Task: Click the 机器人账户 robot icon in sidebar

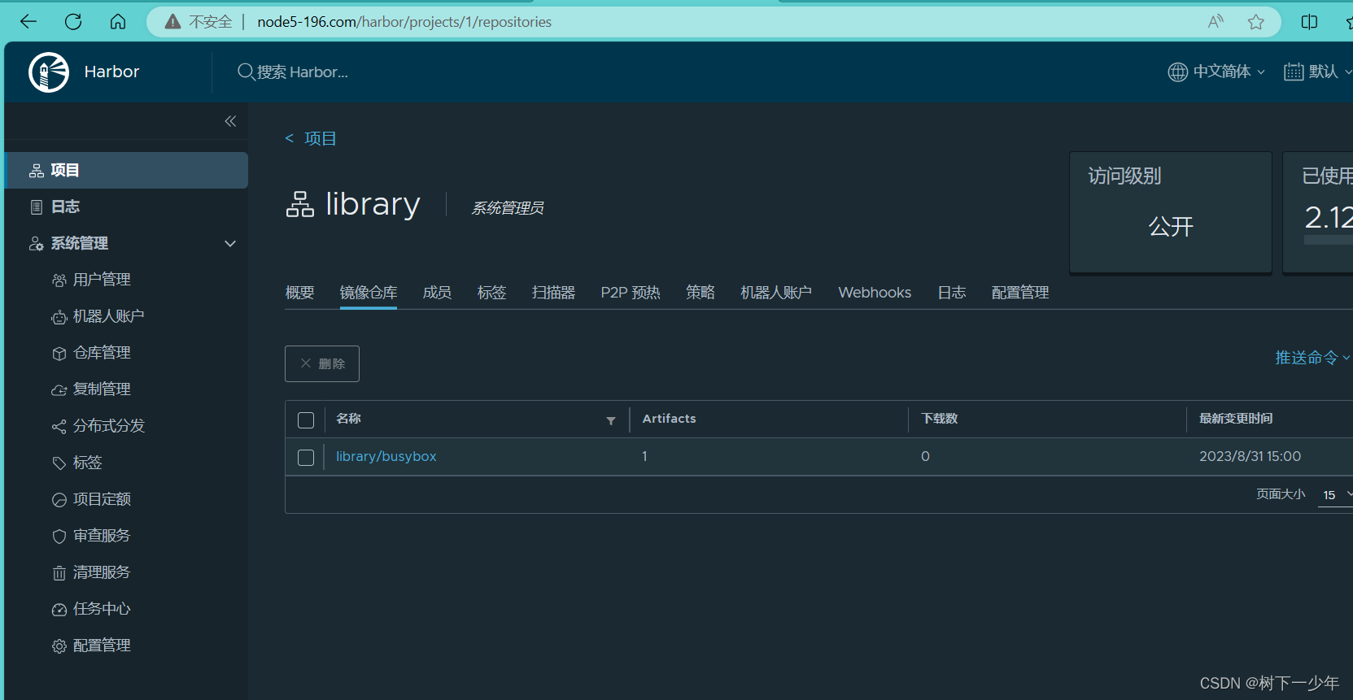Action: click(59, 317)
